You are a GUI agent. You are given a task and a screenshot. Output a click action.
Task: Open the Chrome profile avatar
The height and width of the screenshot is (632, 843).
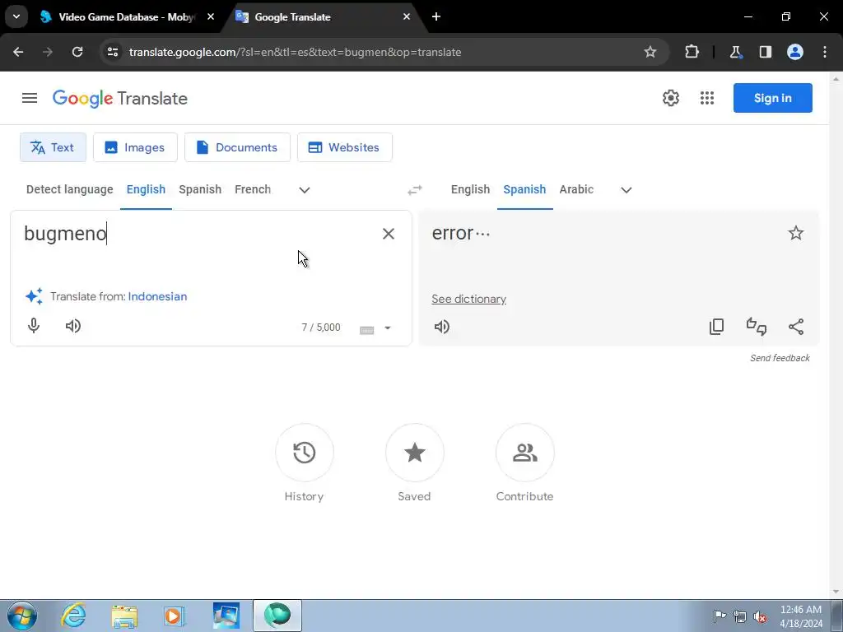[795, 52]
